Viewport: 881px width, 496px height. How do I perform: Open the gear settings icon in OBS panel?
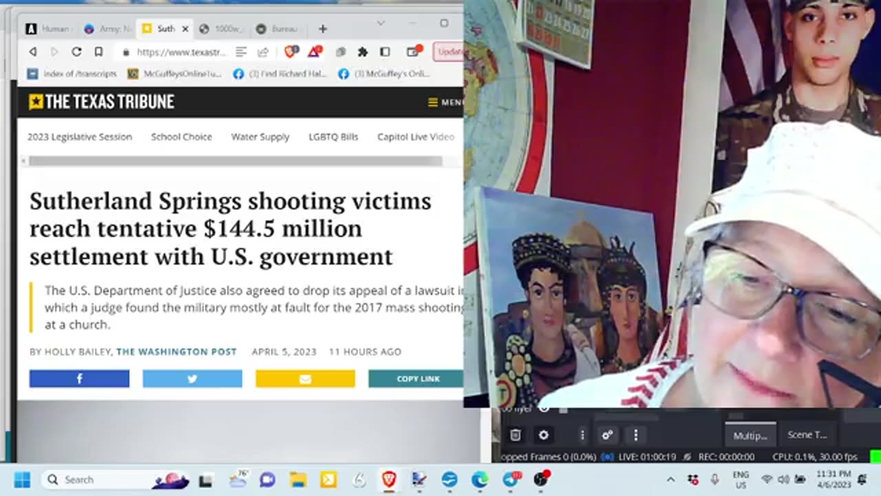click(544, 435)
